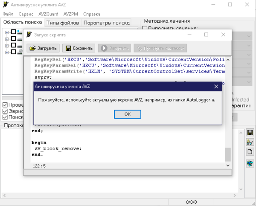Switch to Параметры поиска tab

[106, 23]
